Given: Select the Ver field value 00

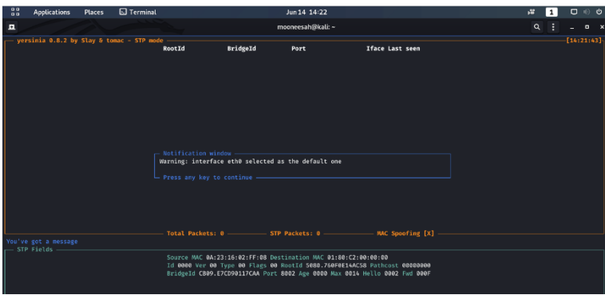Looking at the screenshot, I should tap(214, 265).
